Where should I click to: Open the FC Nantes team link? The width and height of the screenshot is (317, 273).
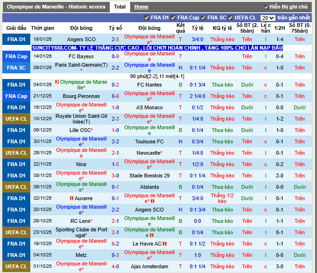tap(150, 85)
